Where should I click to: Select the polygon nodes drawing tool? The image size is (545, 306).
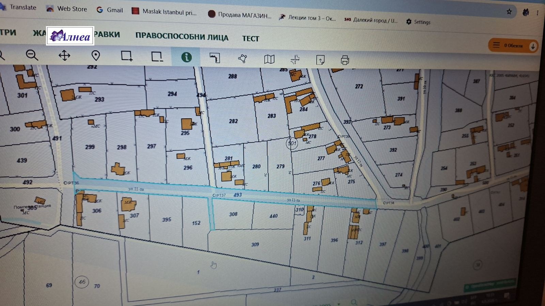[242, 59]
